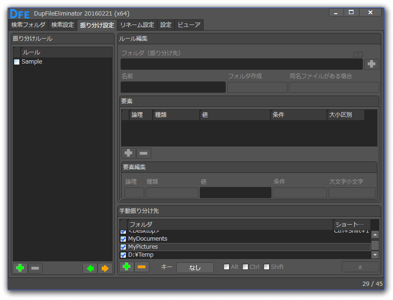393x300 pixels.
Task: Click the 'a' button at bottom right
Action: pyautogui.click(x=360, y=267)
